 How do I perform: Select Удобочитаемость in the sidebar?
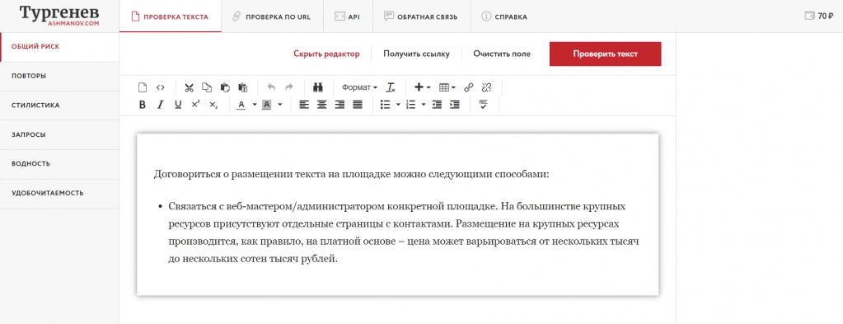pyautogui.click(x=59, y=193)
